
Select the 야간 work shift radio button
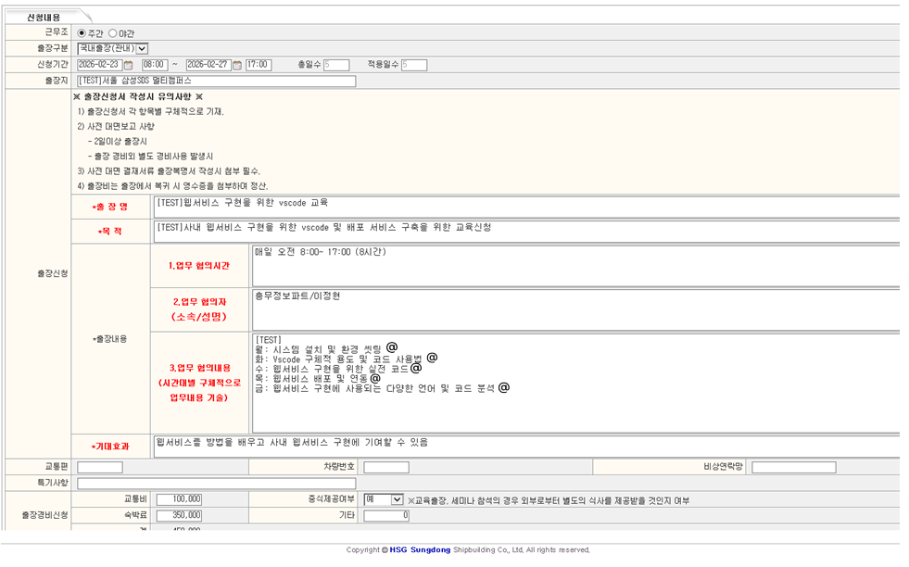pyautogui.click(x=113, y=31)
